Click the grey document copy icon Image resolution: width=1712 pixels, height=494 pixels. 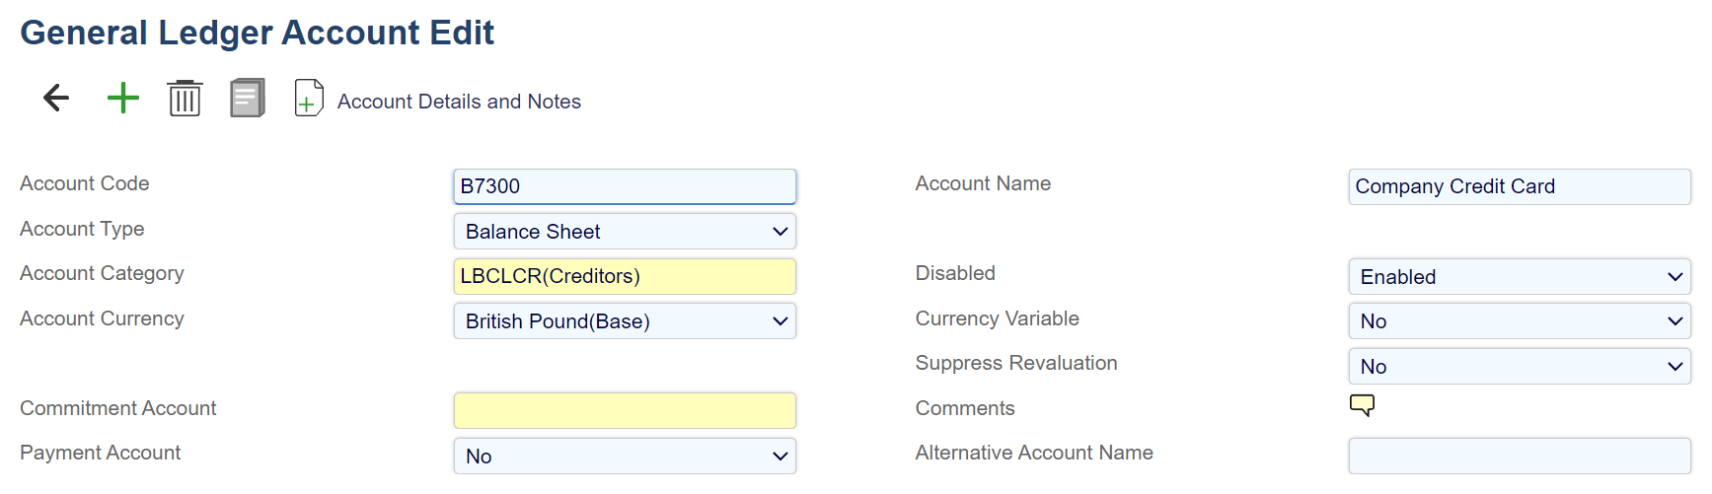[x=247, y=99]
